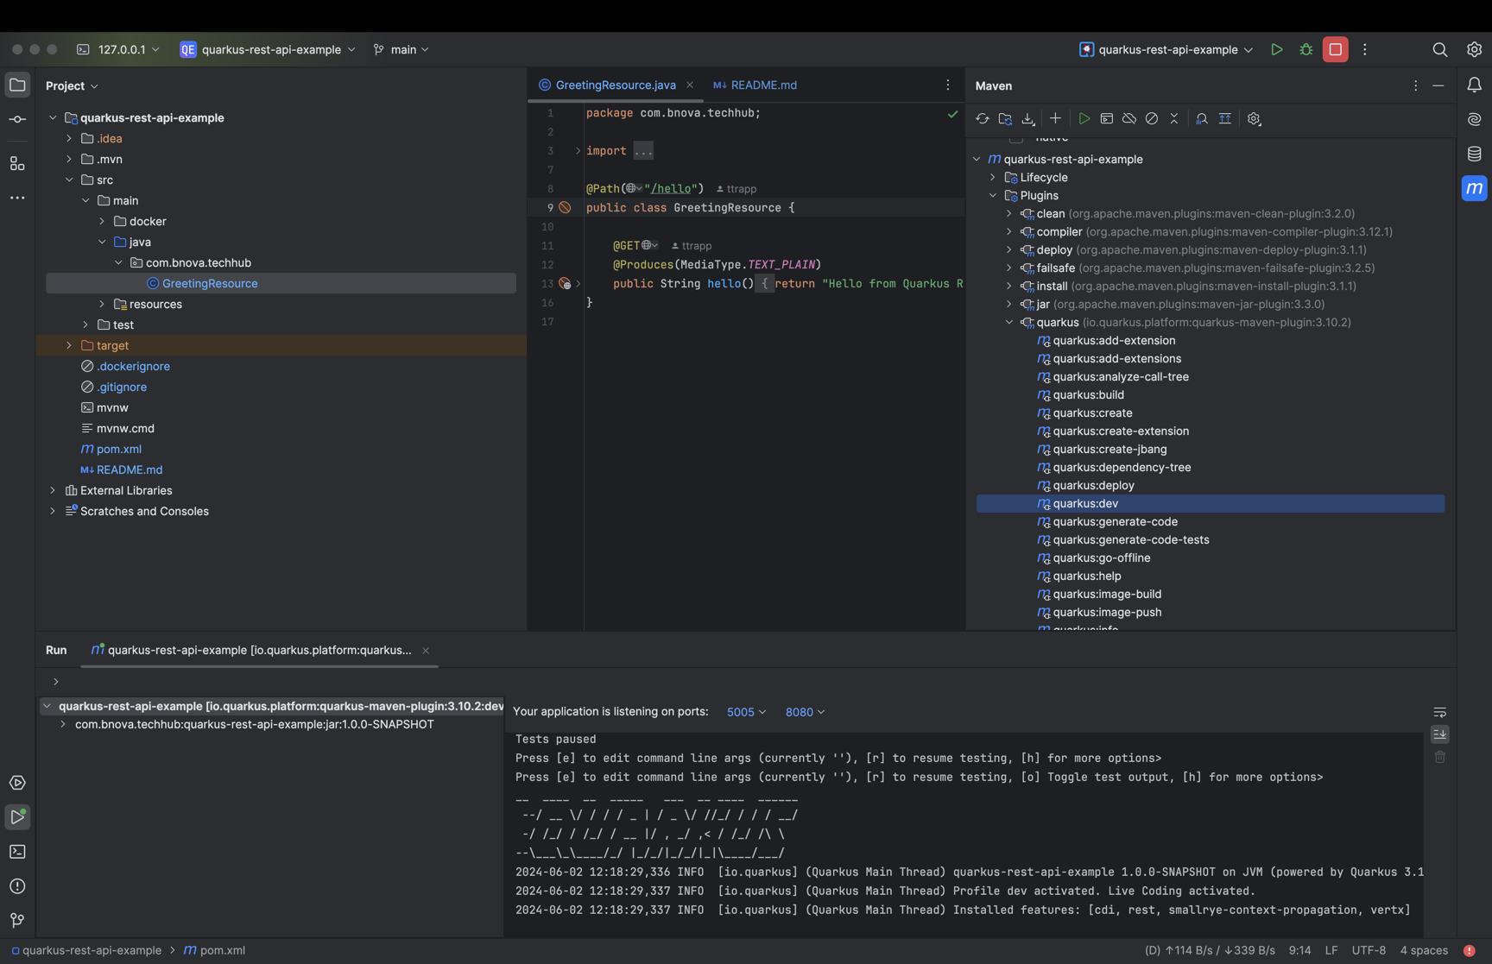Open pom.xml in project tree
Viewport: 1492px width, 964px height.
pos(119,449)
